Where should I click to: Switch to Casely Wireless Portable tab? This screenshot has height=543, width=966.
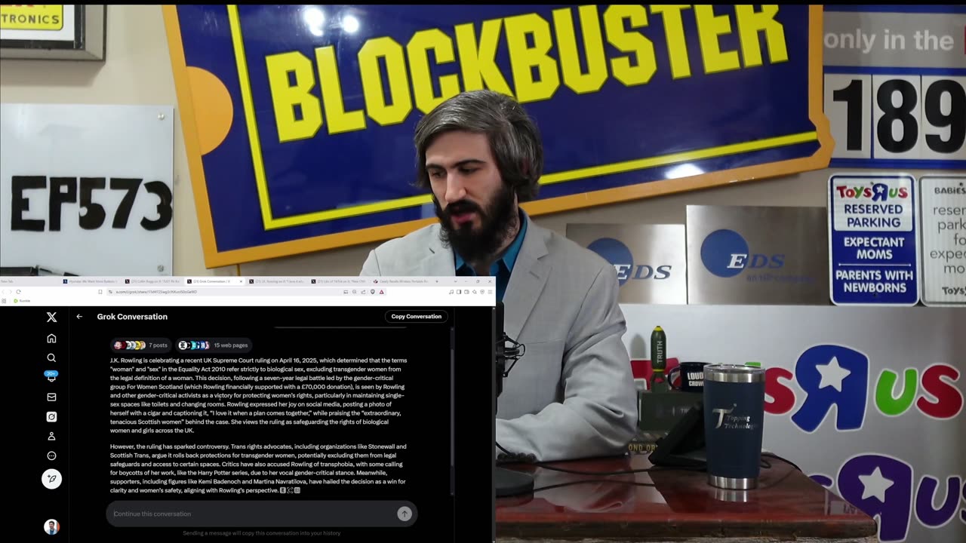point(400,281)
